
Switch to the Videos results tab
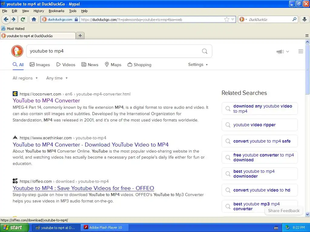tap(66, 65)
